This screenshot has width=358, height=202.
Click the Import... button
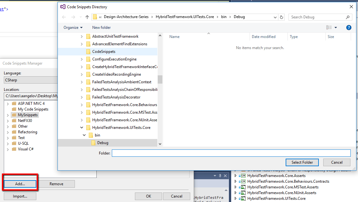pos(20,196)
